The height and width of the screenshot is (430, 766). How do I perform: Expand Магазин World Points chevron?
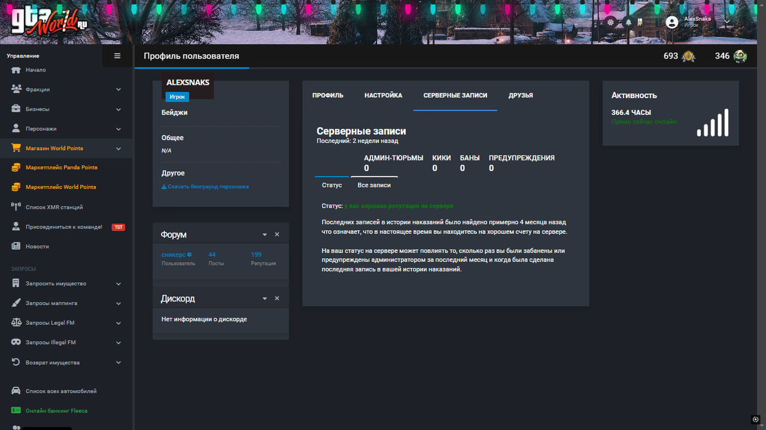118,148
